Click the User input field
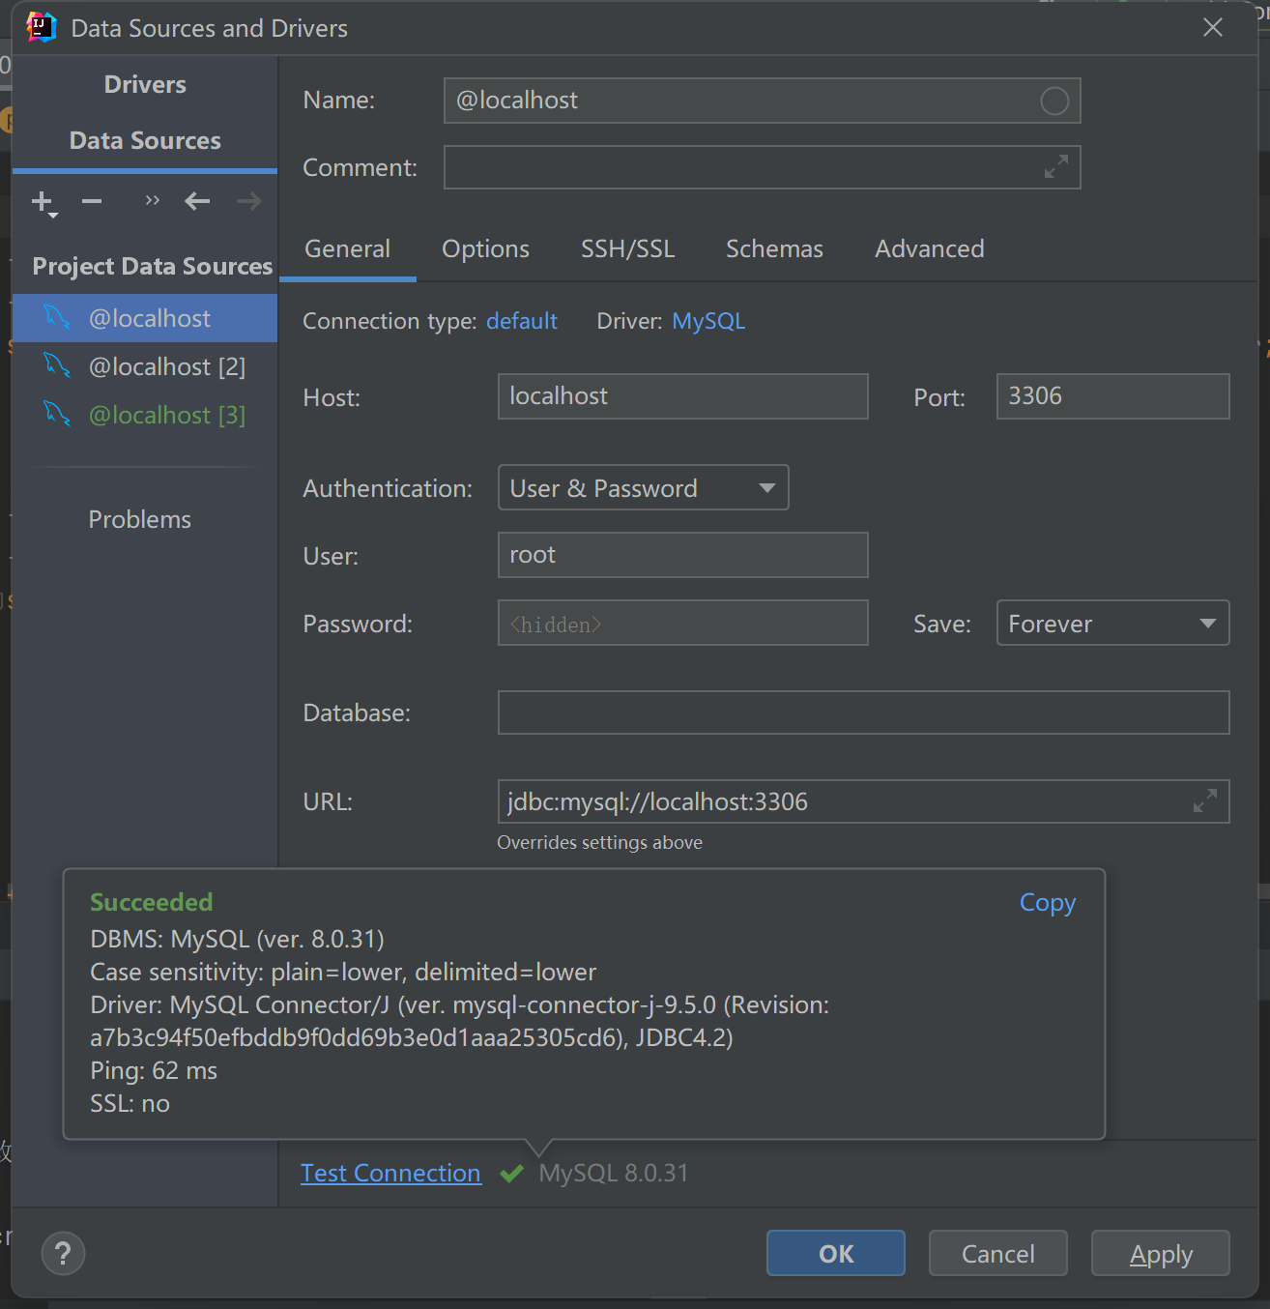Screen dimensions: 1270x1309 (x=682, y=555)
